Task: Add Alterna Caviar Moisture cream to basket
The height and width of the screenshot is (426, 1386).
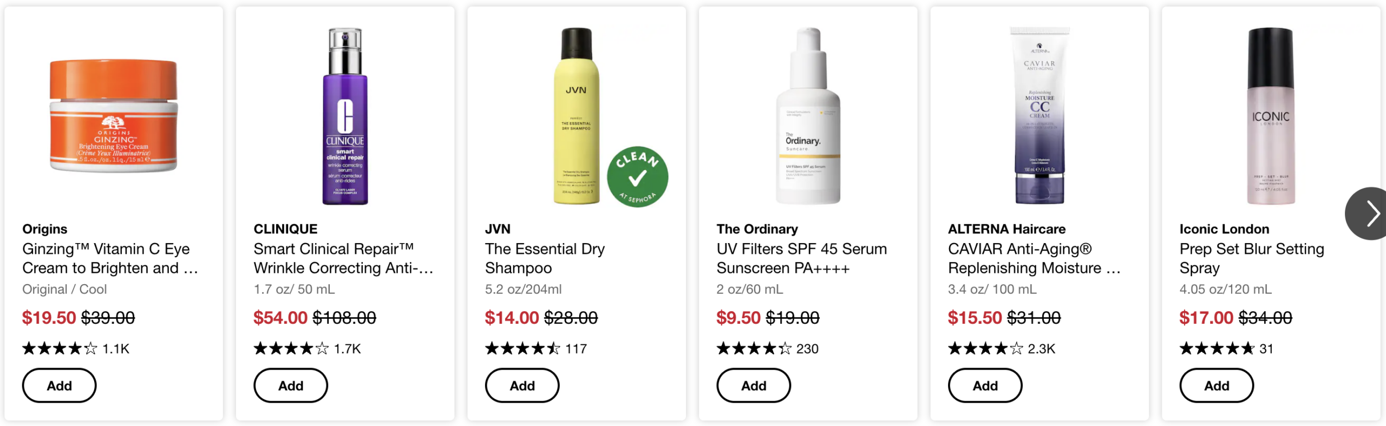Action: 985,385
